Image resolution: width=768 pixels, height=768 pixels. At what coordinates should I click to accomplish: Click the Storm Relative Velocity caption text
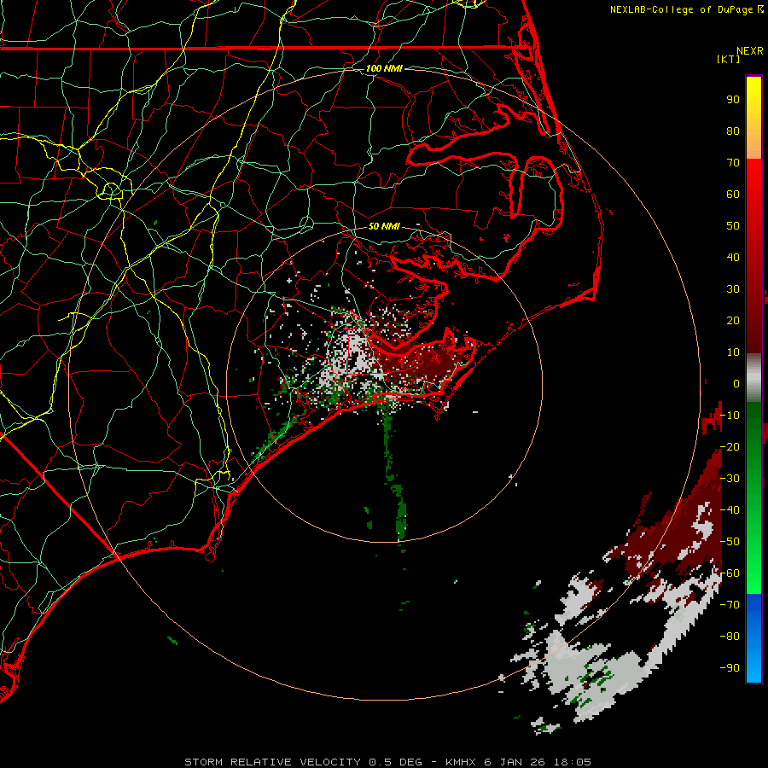click(x=387, y=762)
